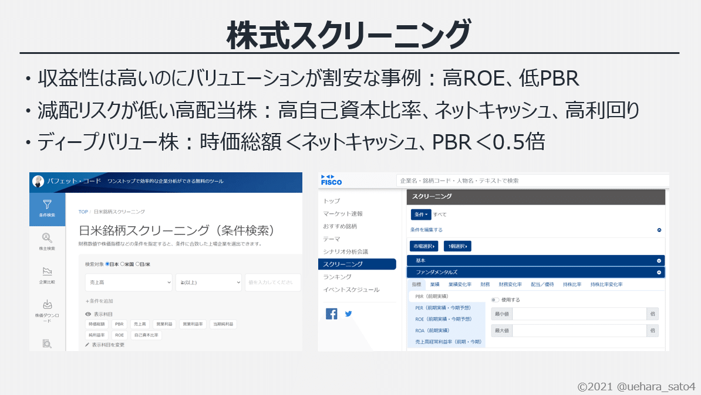Switch to the 持株比率 tab

click(572, 284)
